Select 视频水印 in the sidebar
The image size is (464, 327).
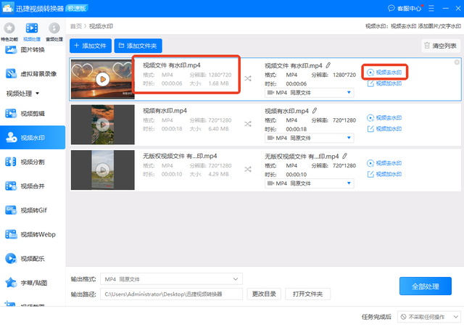click(33, 138)
